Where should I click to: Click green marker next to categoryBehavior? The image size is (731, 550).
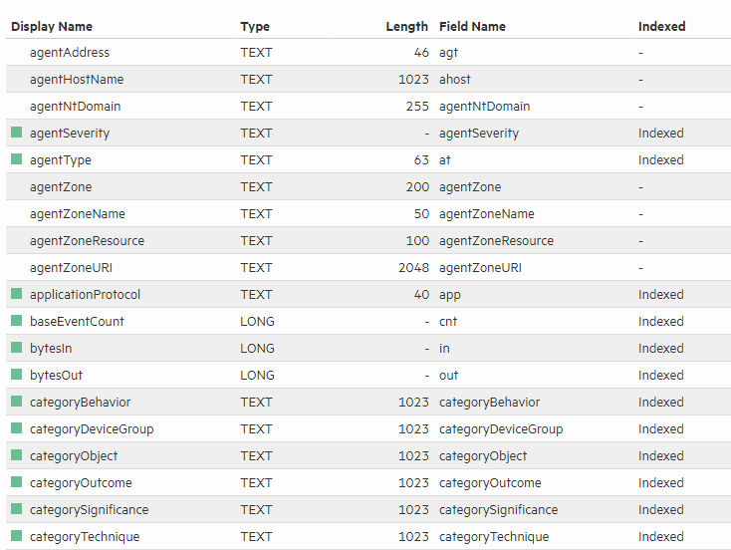(16, 402)
